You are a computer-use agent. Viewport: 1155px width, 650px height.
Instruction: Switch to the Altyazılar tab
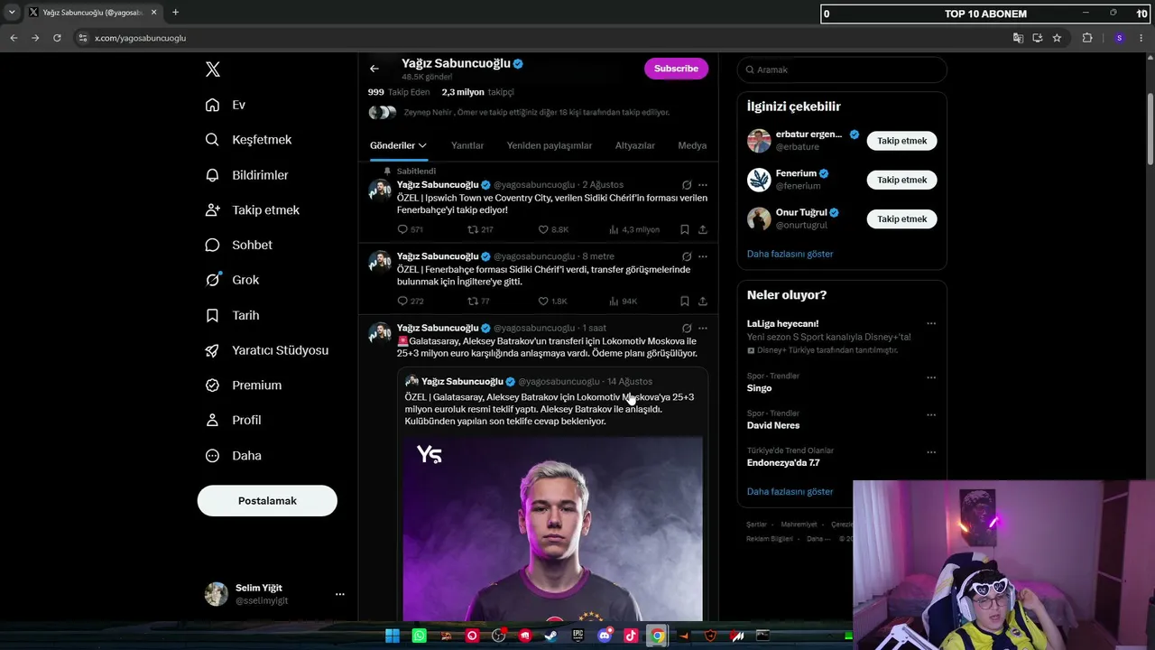tap(635, 145)
